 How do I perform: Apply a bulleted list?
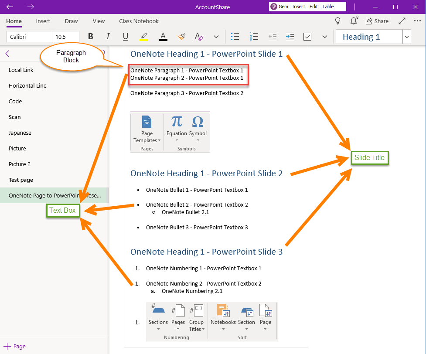point(235,37)
